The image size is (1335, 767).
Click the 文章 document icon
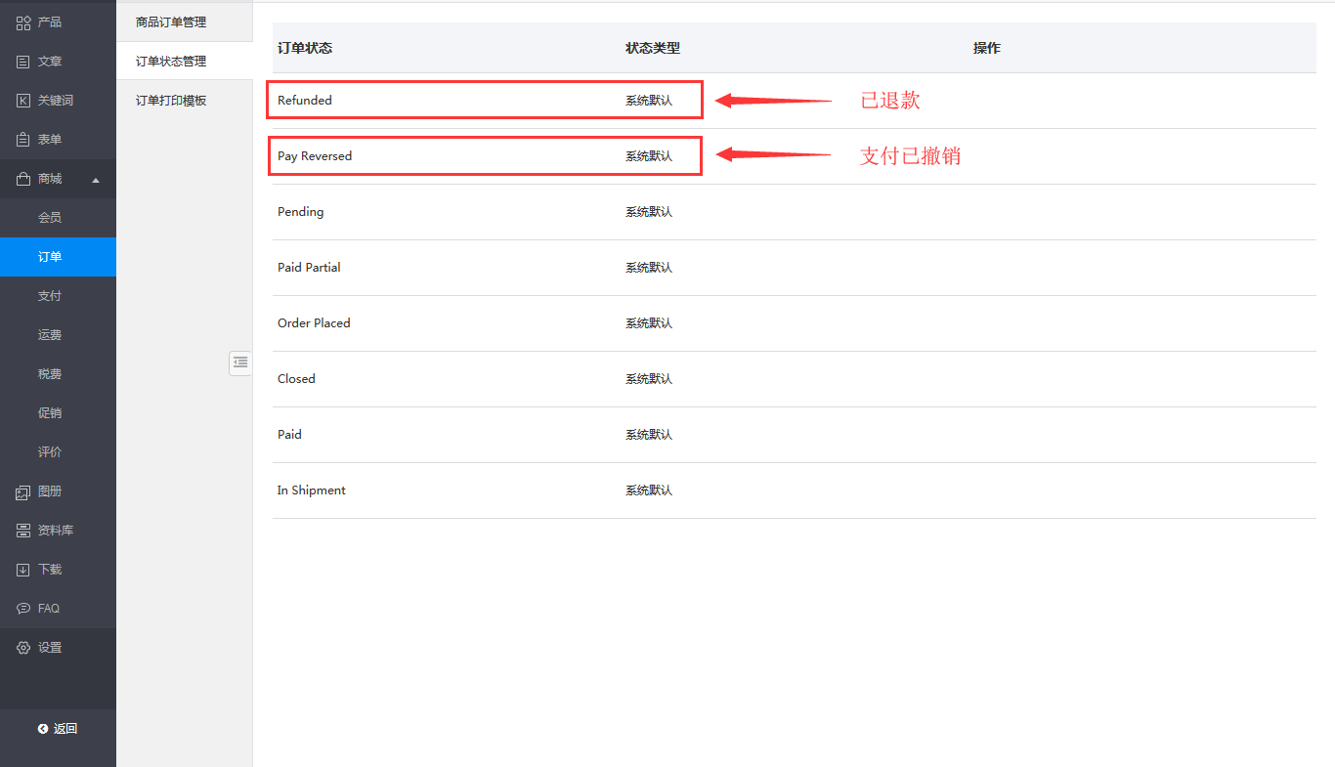[23, 62]
